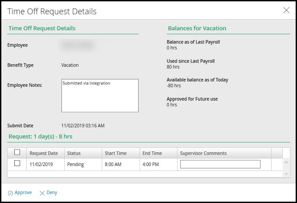Click the Status column header
Viewport: 297px width, 203px height.
click(74, 153)
